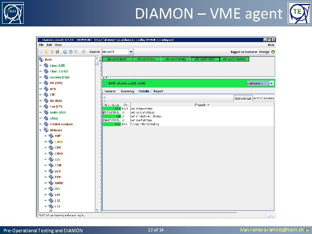
Task: Click the Linac (LIN) tree node icon
Action: 46,65
